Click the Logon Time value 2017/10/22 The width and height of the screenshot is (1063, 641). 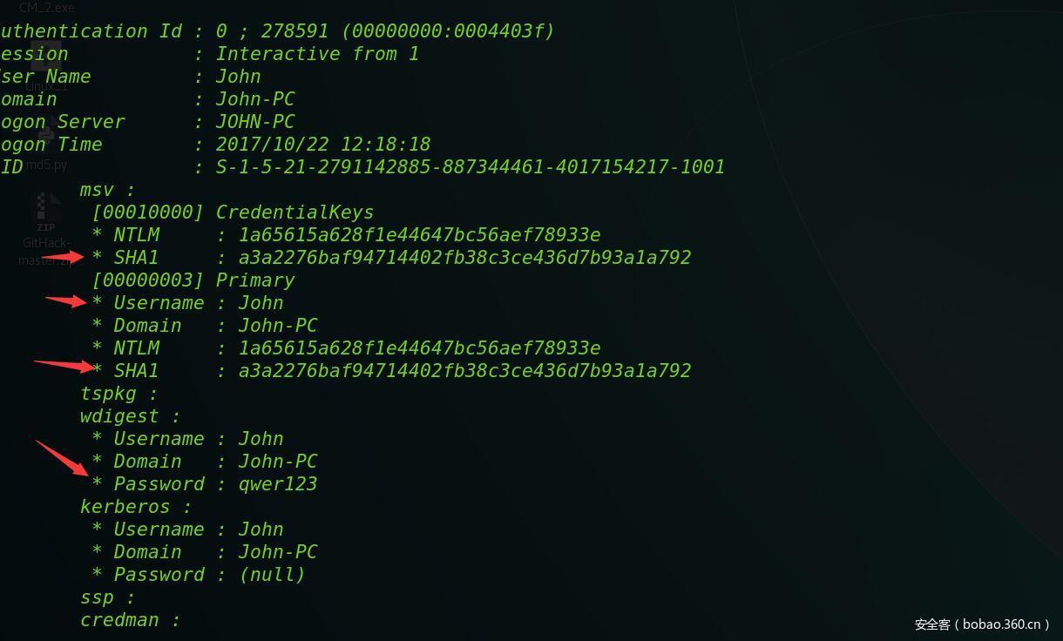(x=322, y=145)
